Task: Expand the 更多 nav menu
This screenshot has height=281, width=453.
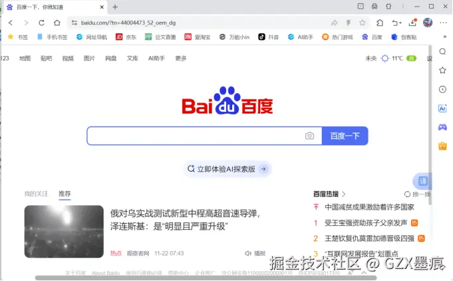Action: click(x=181, y=59)
